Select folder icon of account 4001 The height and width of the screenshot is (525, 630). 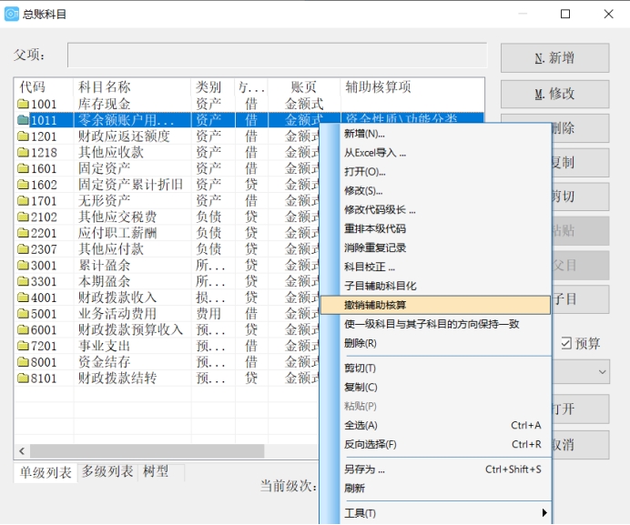(x=24, y=298)
